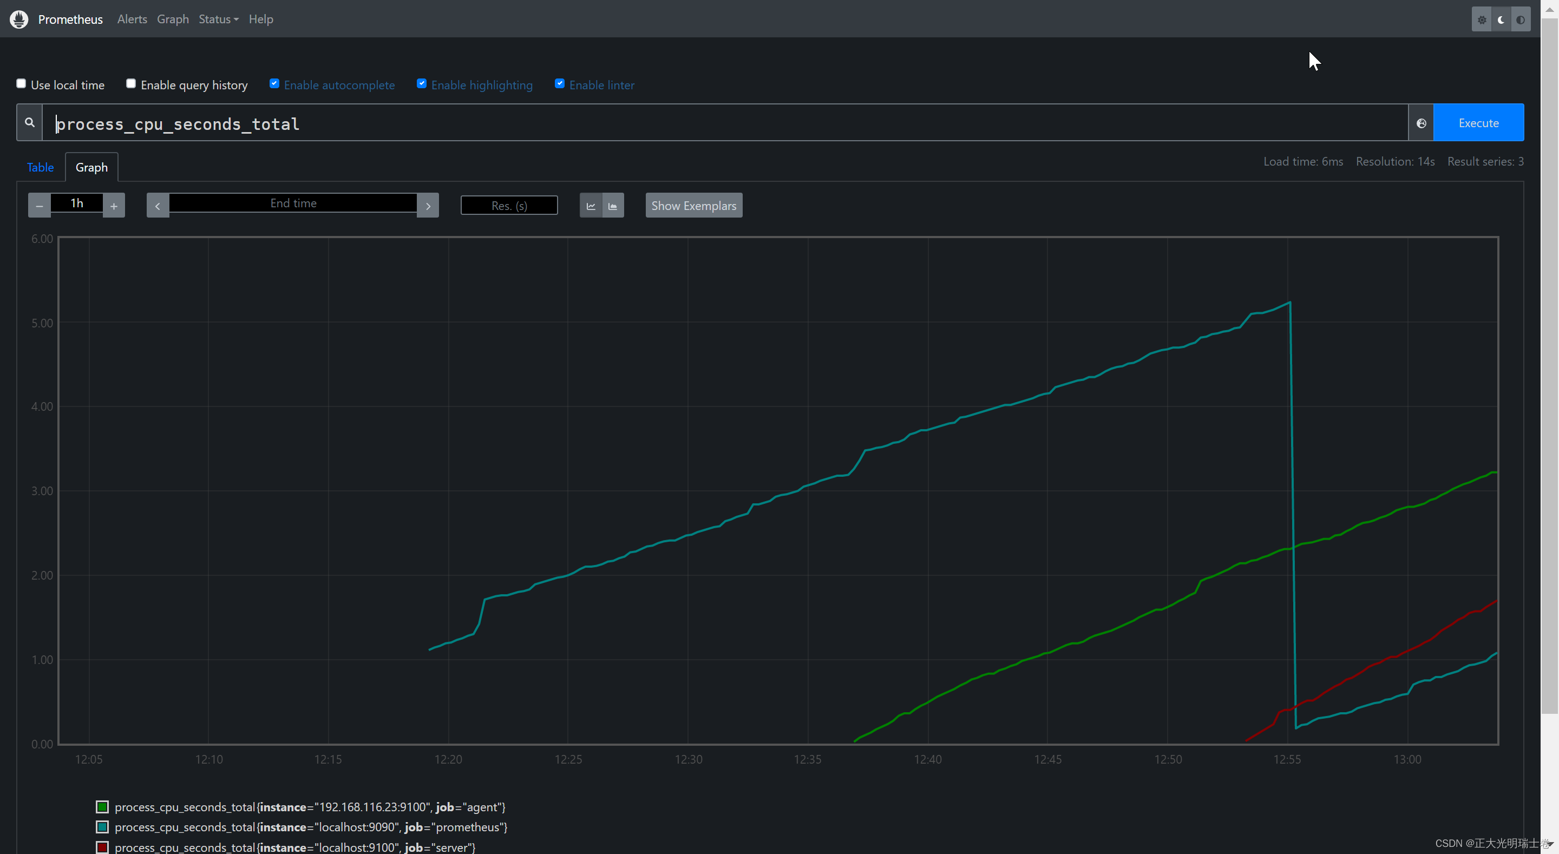This screenshot has height=854, width=1559.
Task: Click the Prometheus flame logo icon
Action: (19, 19)
